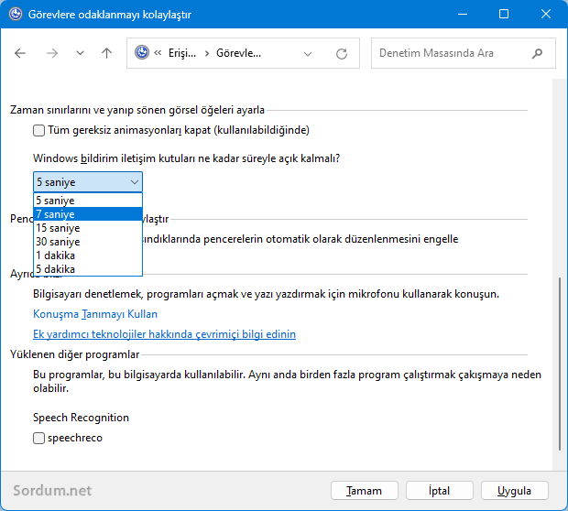Click the Uygula button
This screenshot has width=568, height=511.
(x=514, y=491)
